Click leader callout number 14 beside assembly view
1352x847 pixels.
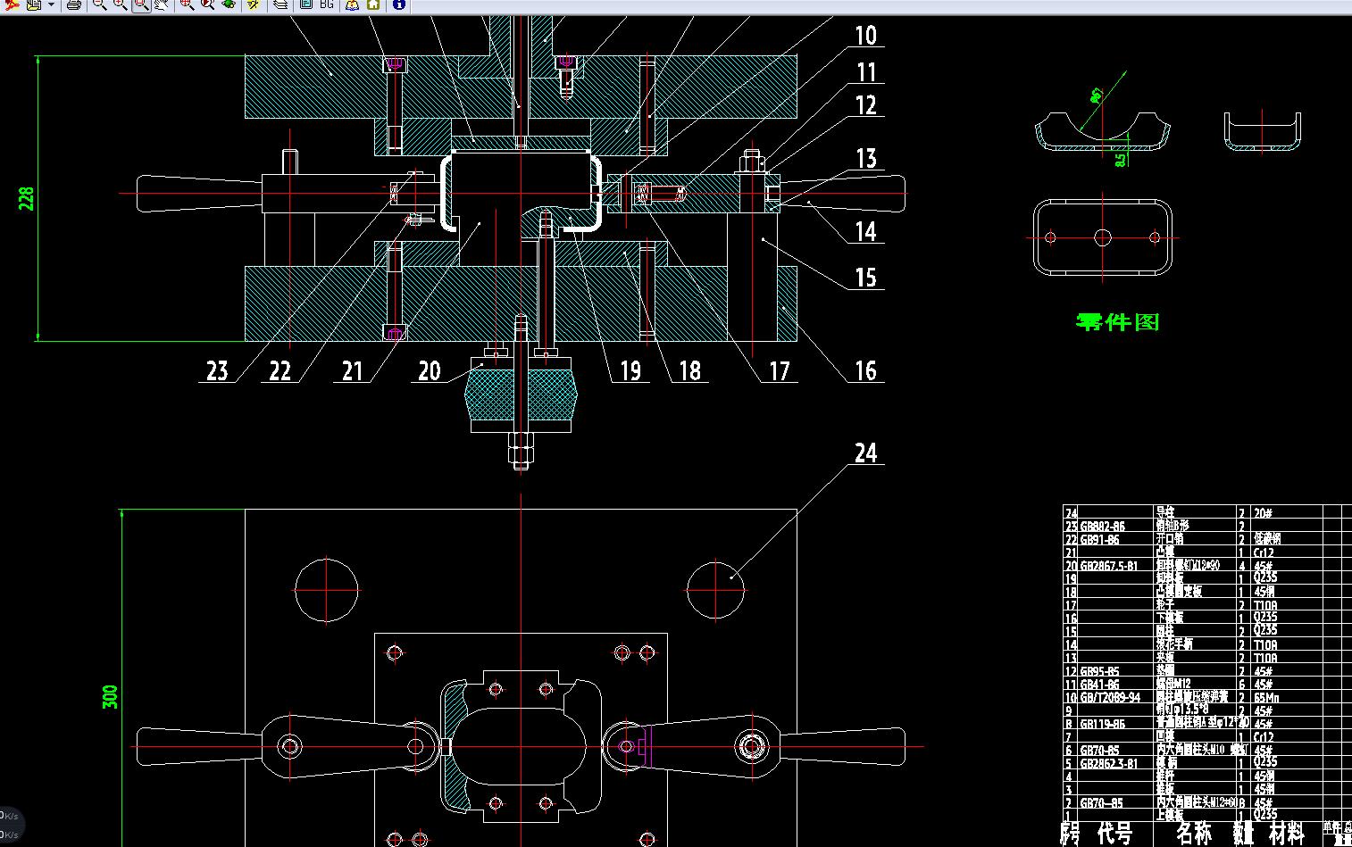[866, 232]
